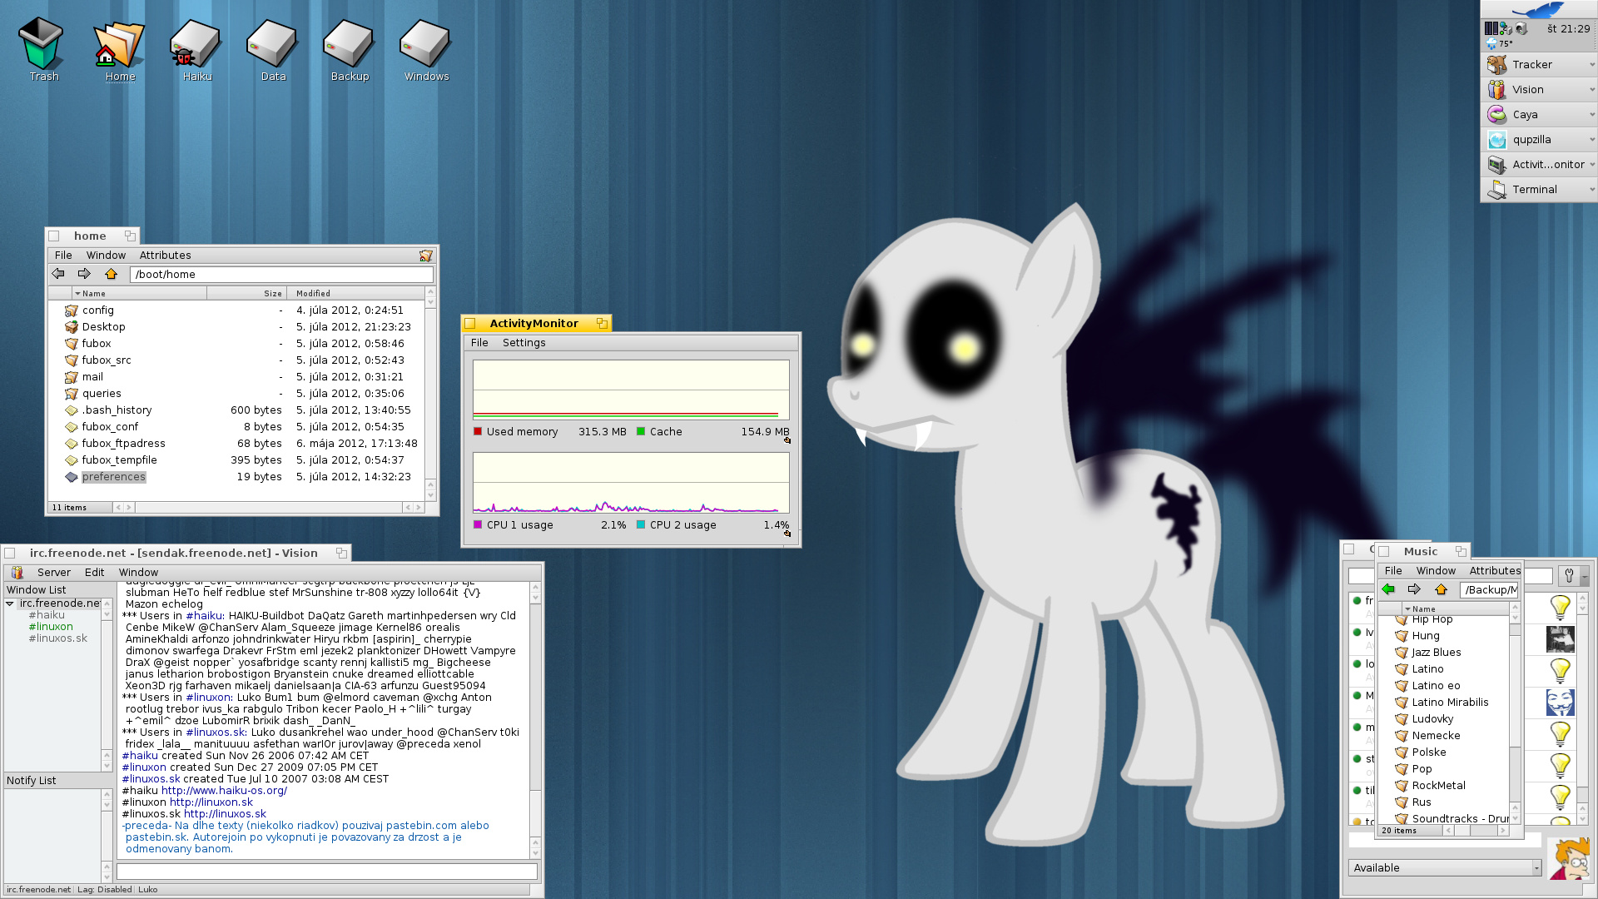Open Settings menu in ActivityMonitor
The width and height of the screenshot is (1598, 899).
pyautogui.click(x=524, y=343)
